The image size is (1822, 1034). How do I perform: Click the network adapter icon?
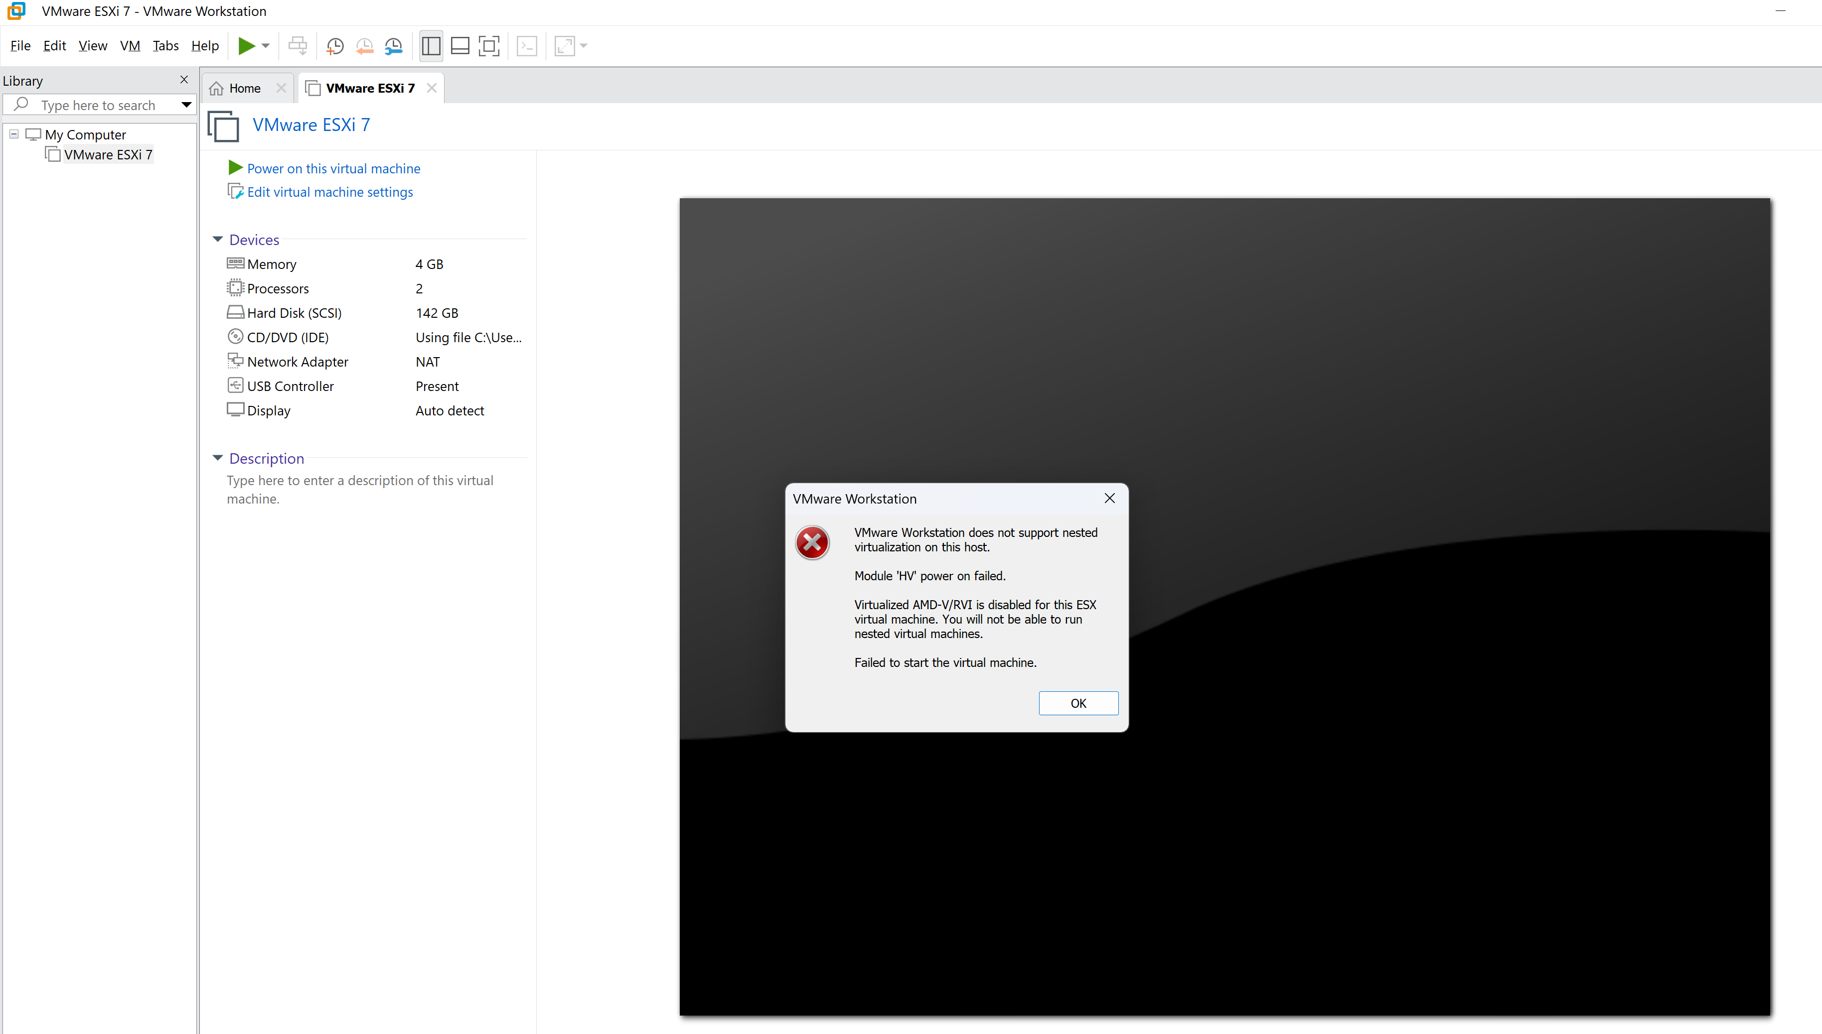[235, 361]
